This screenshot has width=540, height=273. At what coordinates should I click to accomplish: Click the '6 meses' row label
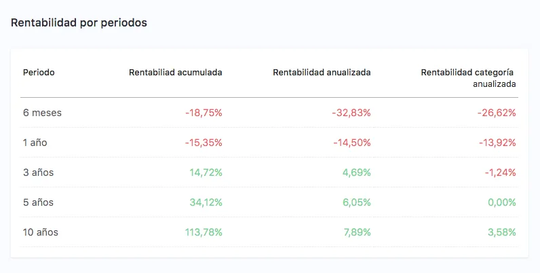[x=42, y=113]
